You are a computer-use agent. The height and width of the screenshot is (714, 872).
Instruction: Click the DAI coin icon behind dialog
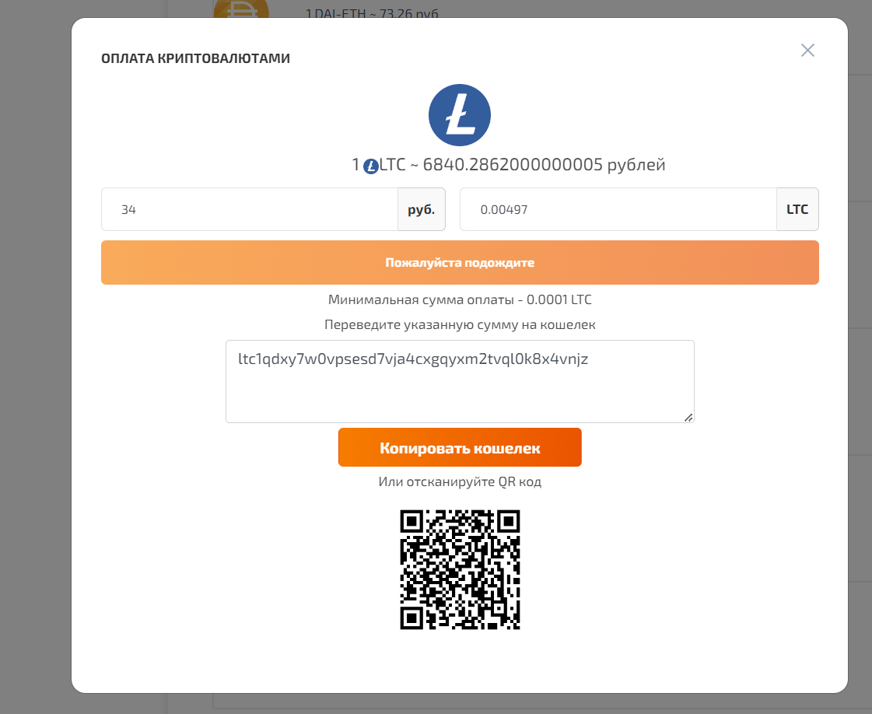[x=241, y=9]
